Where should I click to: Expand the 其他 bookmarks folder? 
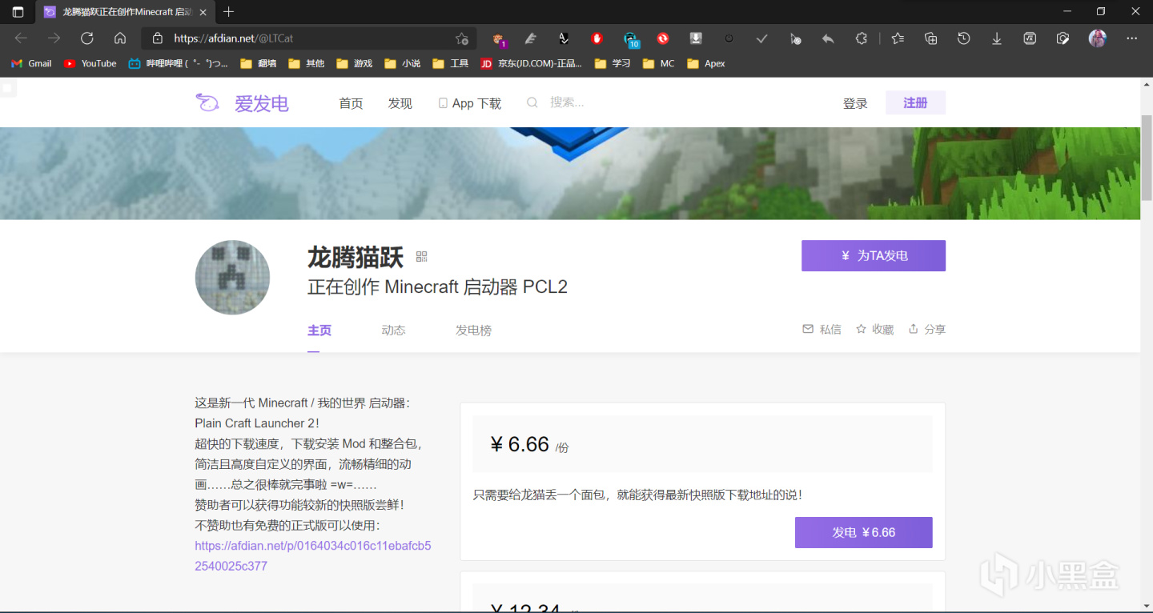306,63
